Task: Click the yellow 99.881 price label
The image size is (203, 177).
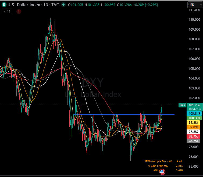Action: click(193, 122)
